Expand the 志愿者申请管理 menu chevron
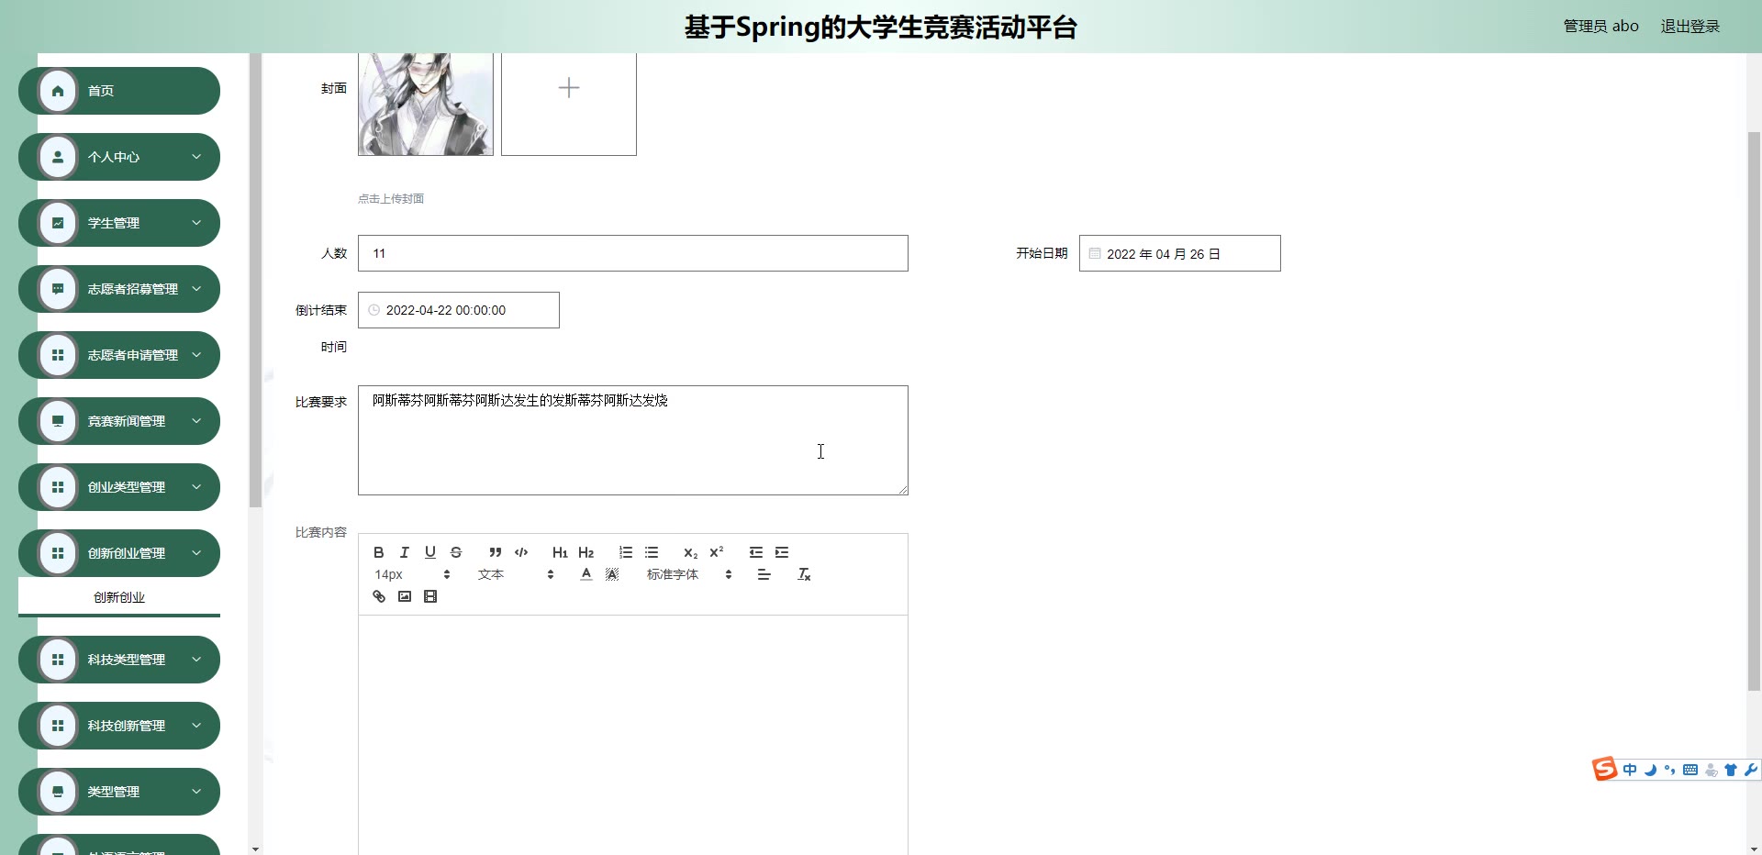This screenshot has width=1762, height=855. pos(196,355)
